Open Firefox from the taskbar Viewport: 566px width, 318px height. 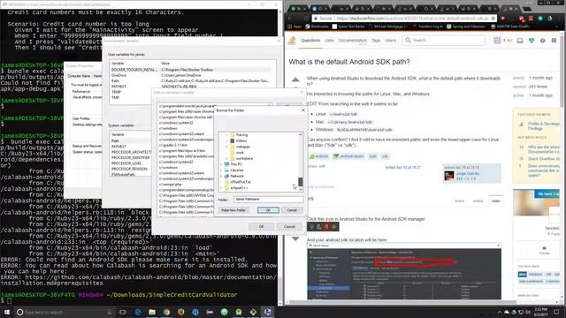(180, 312)
